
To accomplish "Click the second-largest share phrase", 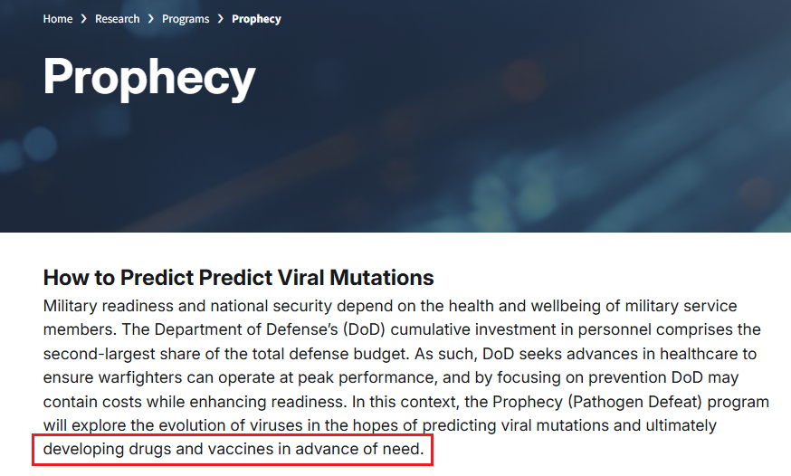I will (x=124, y=354).
